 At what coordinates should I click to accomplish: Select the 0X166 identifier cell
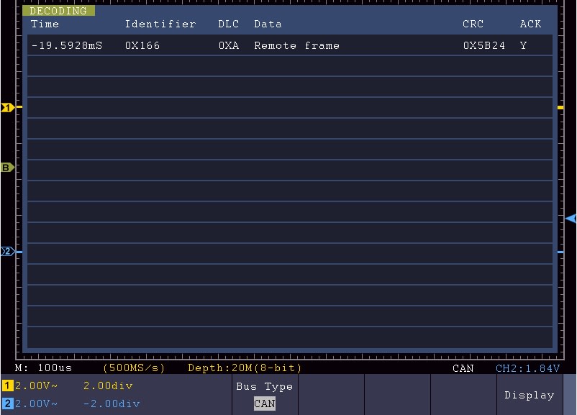point(142,45)
